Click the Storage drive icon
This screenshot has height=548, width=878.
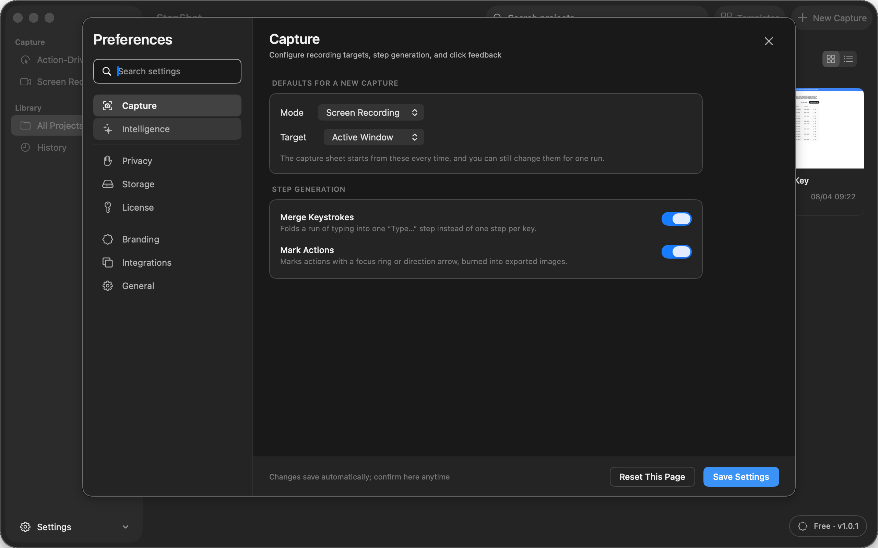[x=108, y=184]
